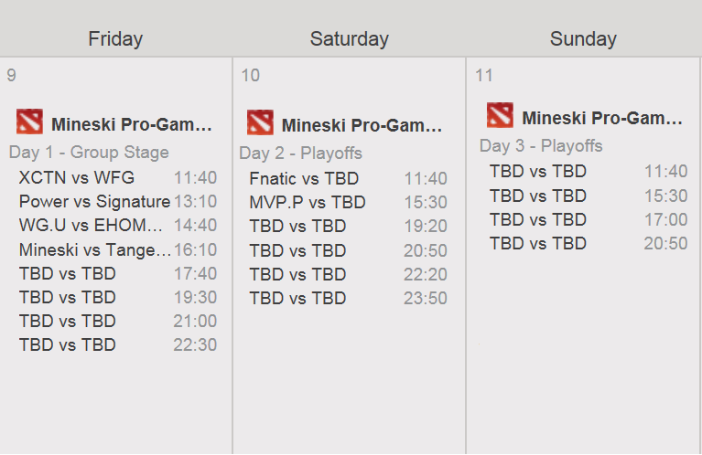
Task: Select the Fnatic vs TBD match
Action: (x=349, y=179)
